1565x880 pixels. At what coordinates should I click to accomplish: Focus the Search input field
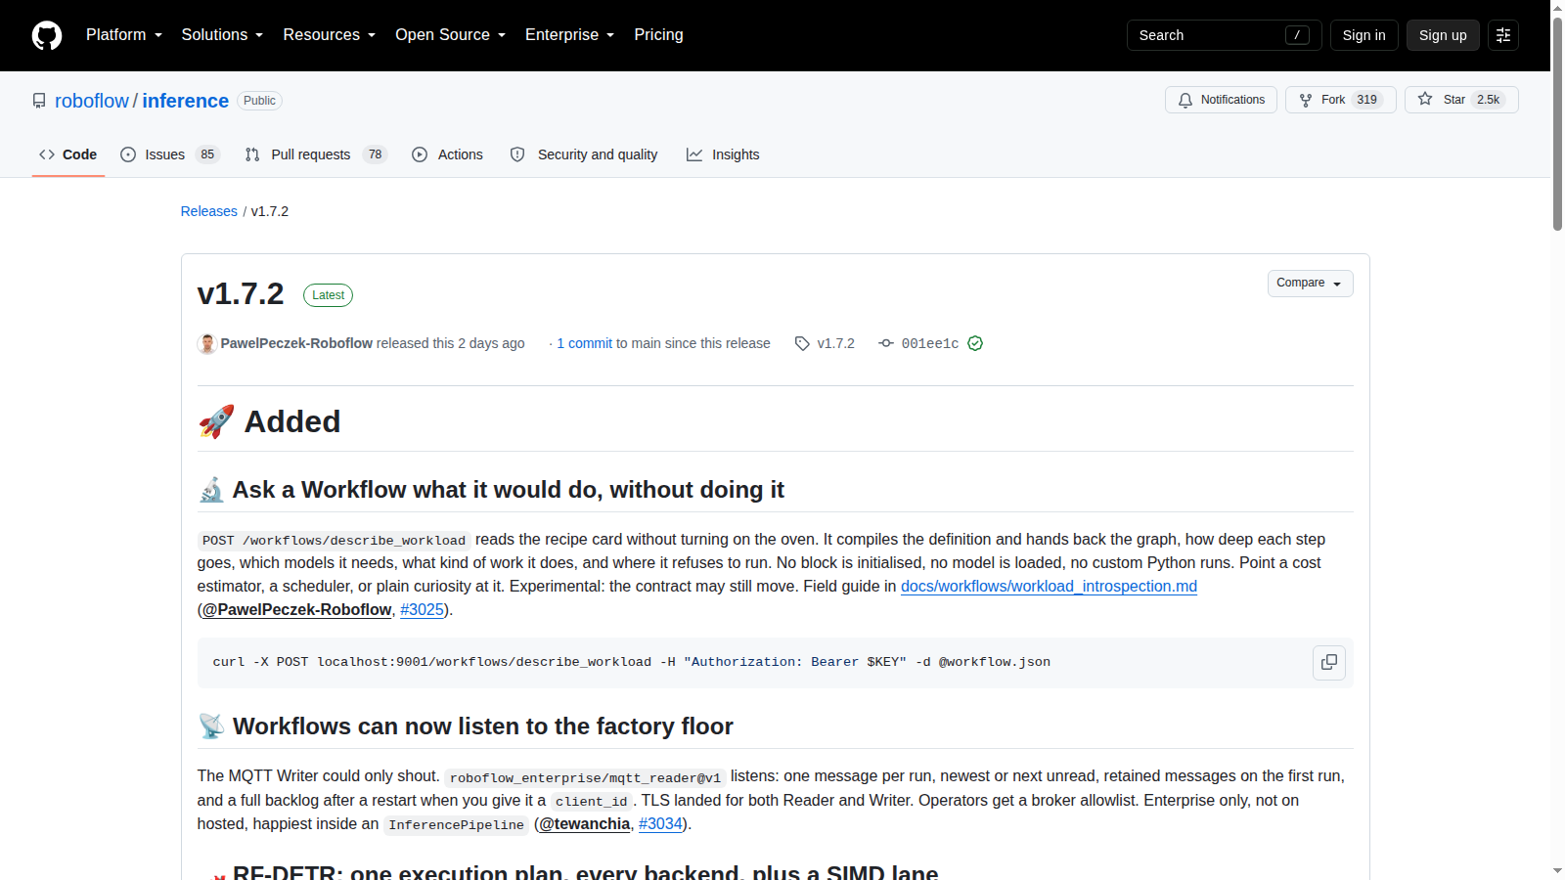[x=1225, y=35]
